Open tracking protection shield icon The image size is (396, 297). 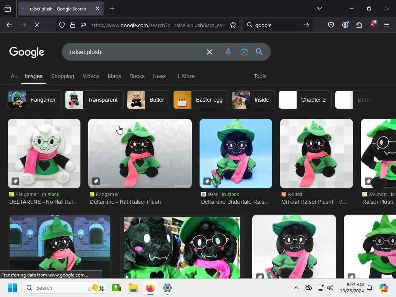point(62,25)
